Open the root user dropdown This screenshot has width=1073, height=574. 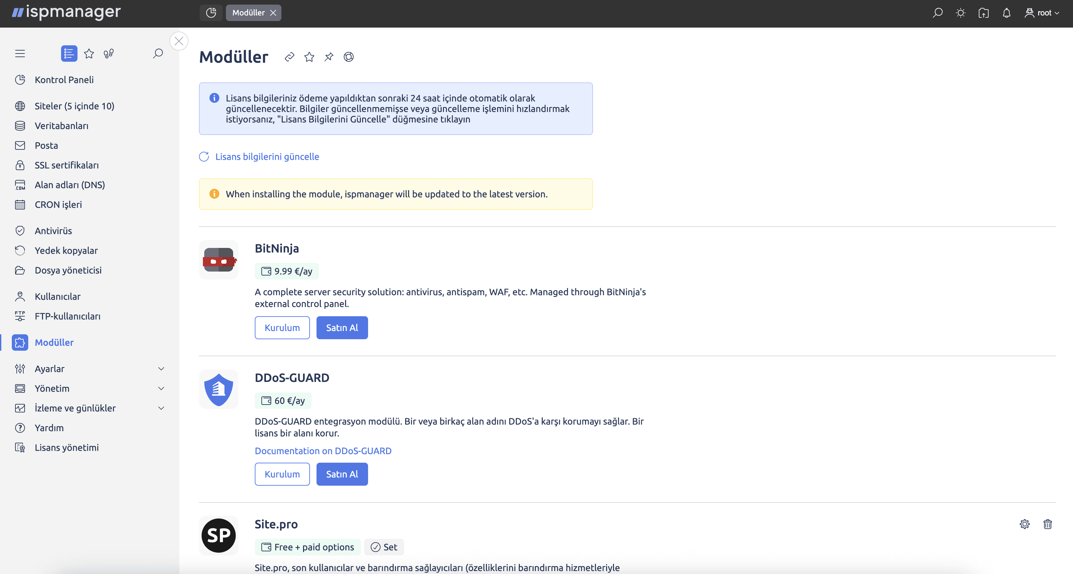click(x=1042, y=13)
